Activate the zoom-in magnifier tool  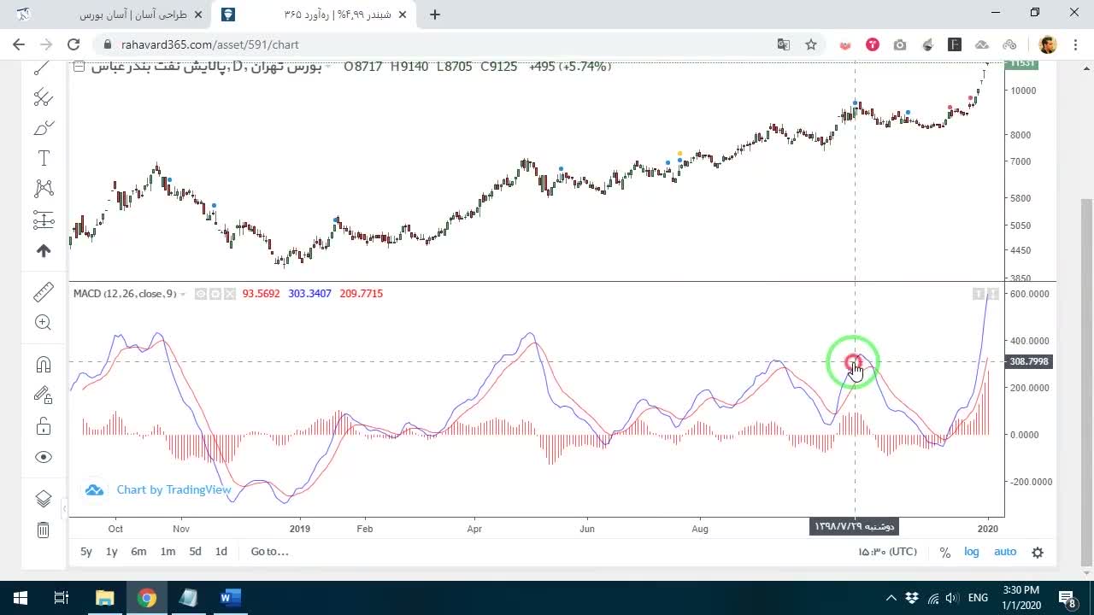pyautogui.click(x=44, y=322)
